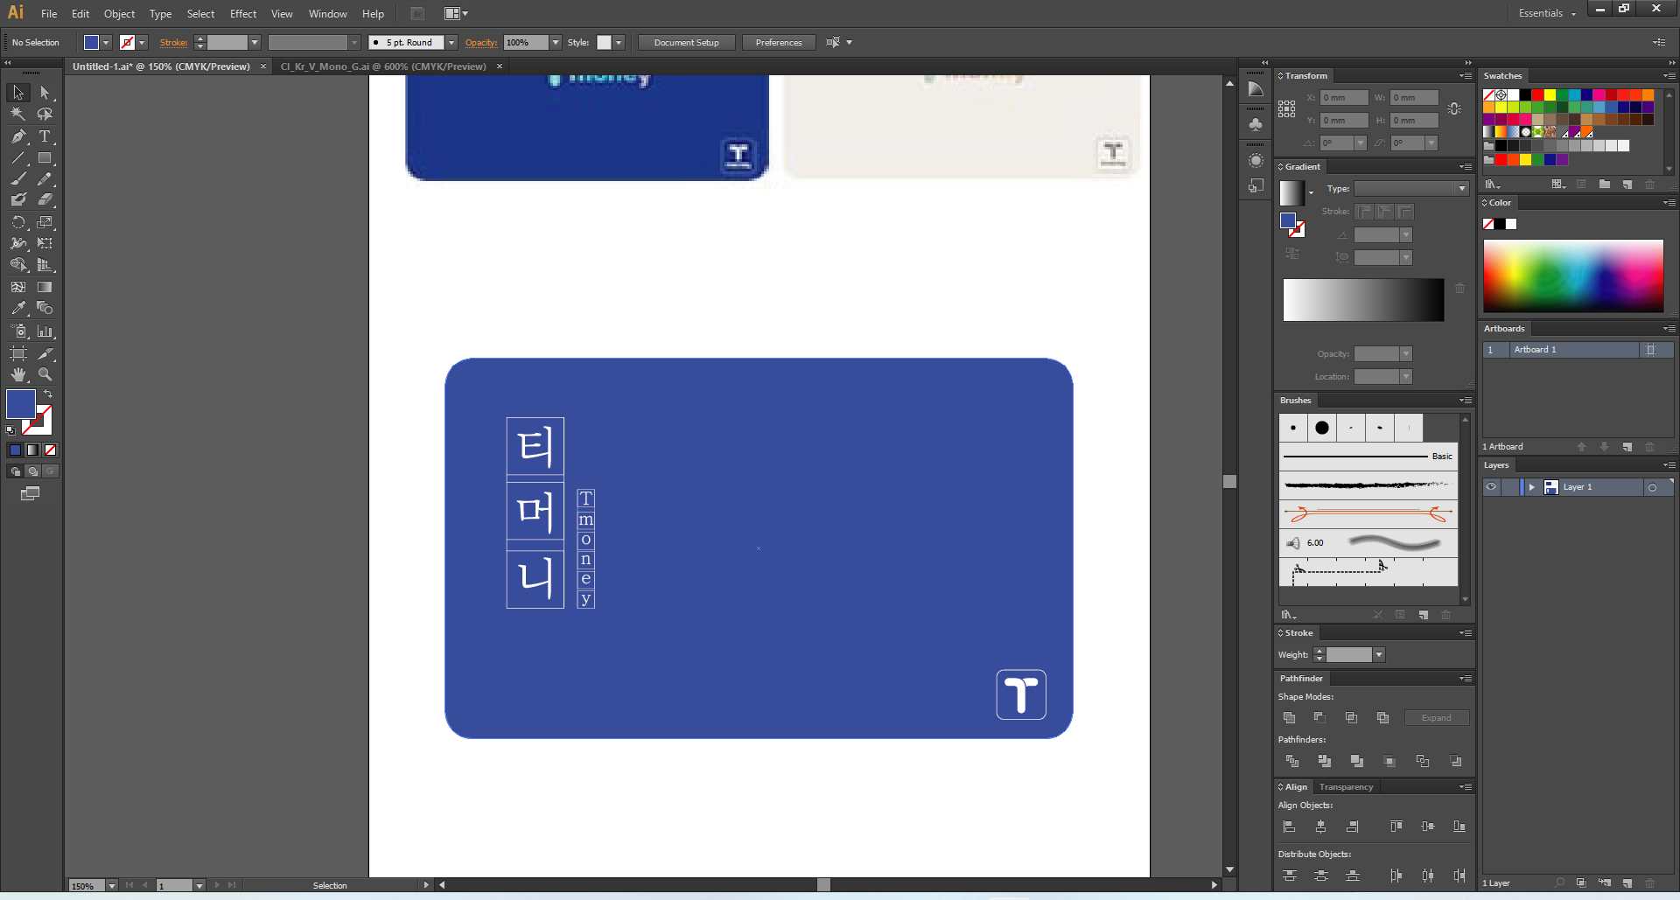
Task: Select the Magic Wand tool
Action: (18, 115)
